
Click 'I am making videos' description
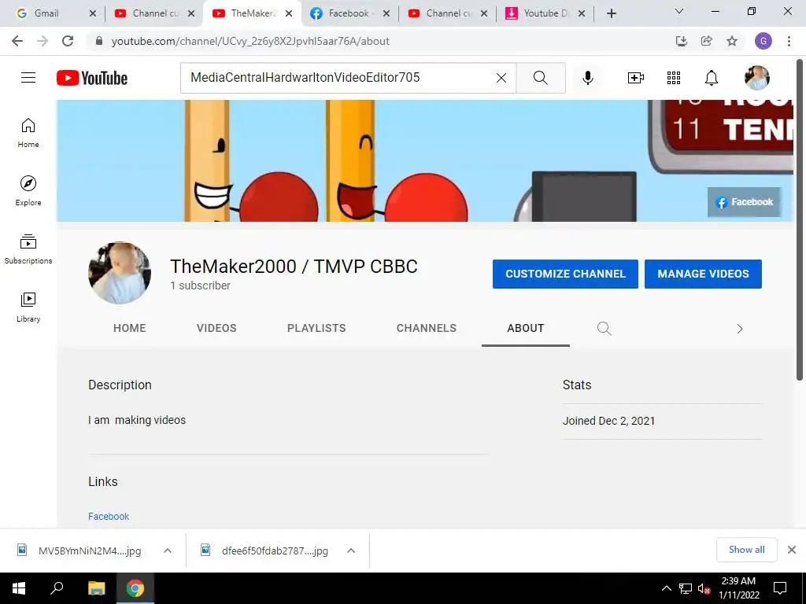(x=137, y=420)
